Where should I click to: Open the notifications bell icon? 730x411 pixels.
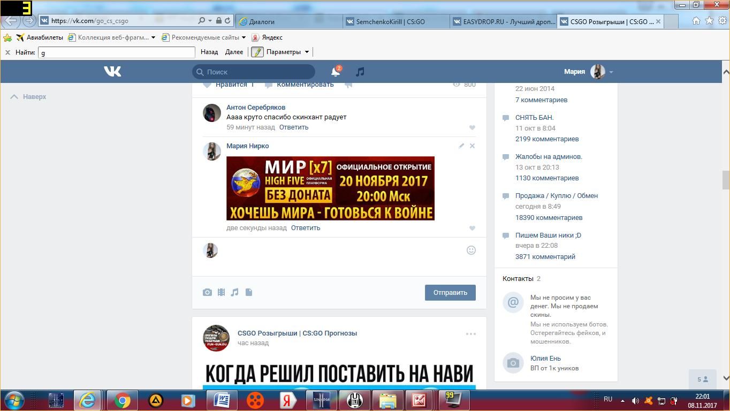[336, 72]
